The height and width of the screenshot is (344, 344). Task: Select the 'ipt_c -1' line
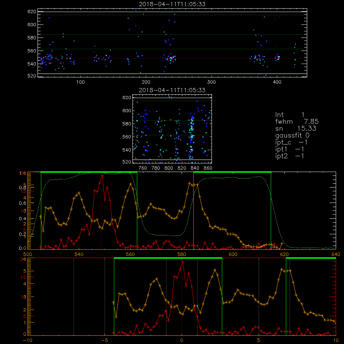pyautogui.click(x=291, y=143)
